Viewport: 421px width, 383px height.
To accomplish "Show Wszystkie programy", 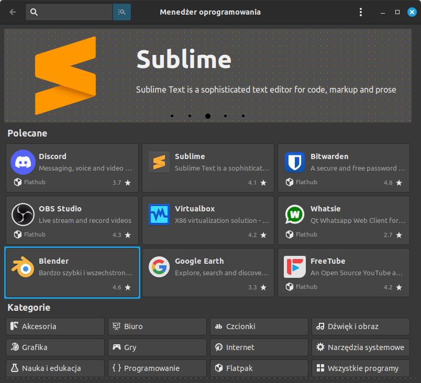I will click(x=361, y=368).
